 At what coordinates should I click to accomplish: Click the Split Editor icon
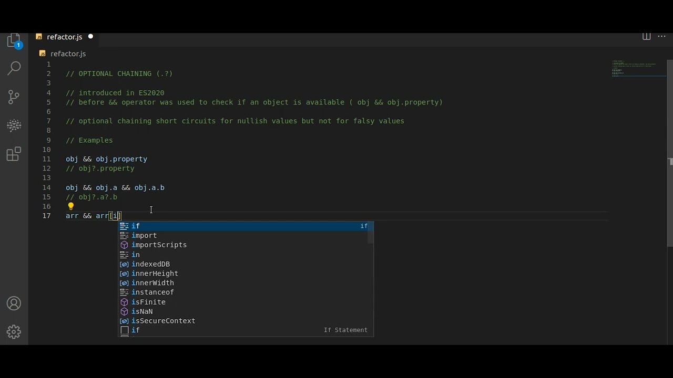point(647,37)
